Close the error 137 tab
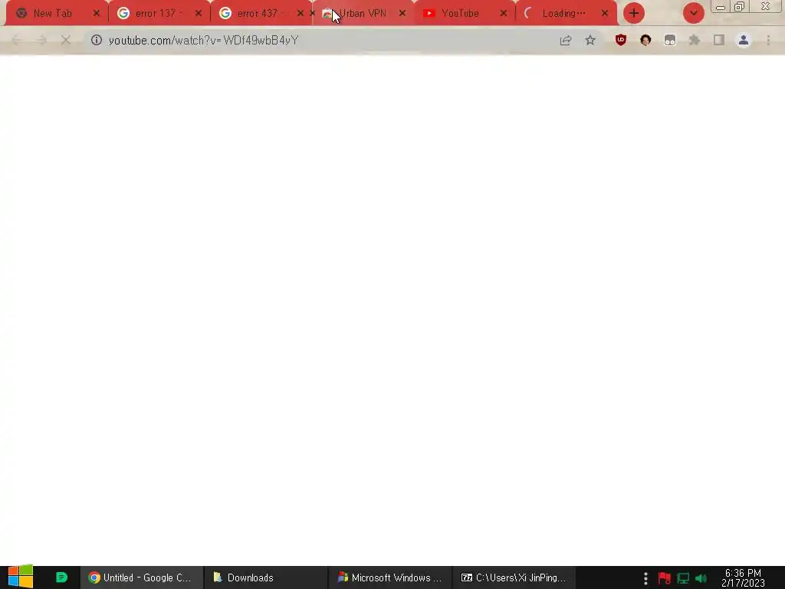This screenshot has height=589, width=785. pos(199,14)
